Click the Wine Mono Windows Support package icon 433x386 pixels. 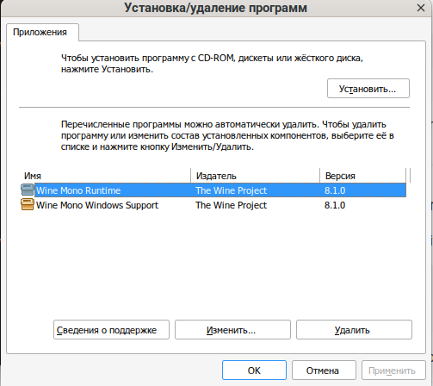[x=28, y=205]
